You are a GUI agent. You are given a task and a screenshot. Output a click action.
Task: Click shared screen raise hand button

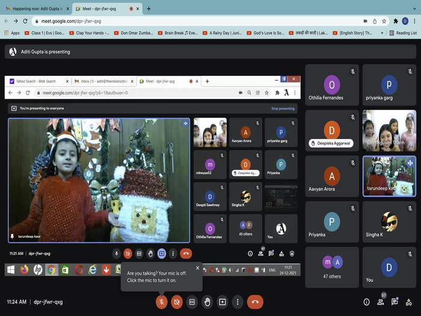pos(150,253)
